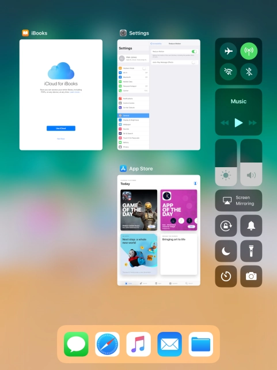This screenshot has height=370, width=277.
Task: Toggle the mute bell icon
Action: (x=251, y=225)
